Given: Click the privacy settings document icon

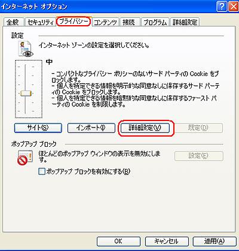Looking at the screenshot, I should click(x=26, y=49).
